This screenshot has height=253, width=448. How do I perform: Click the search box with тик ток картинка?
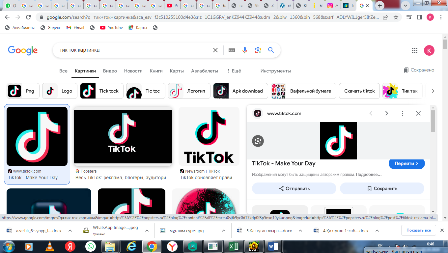pos(132,50)
